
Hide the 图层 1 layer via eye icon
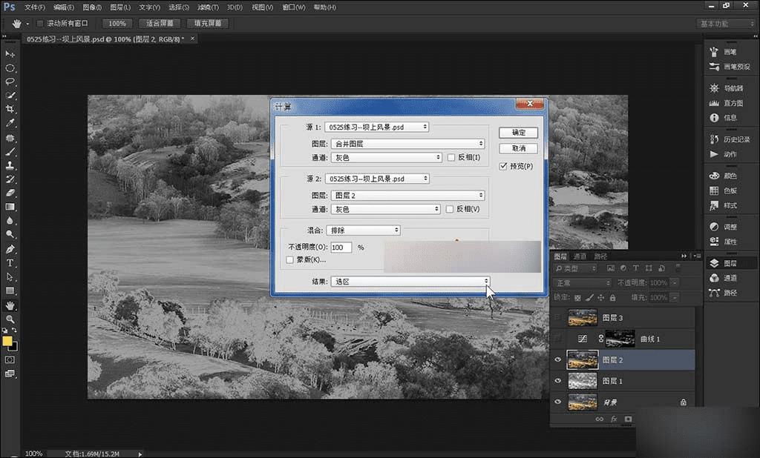pyautogui.click(x=557, y=380)
